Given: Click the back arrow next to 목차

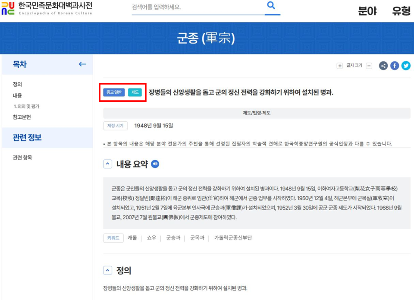Looking at the screenshot, I should click(82, 64).
